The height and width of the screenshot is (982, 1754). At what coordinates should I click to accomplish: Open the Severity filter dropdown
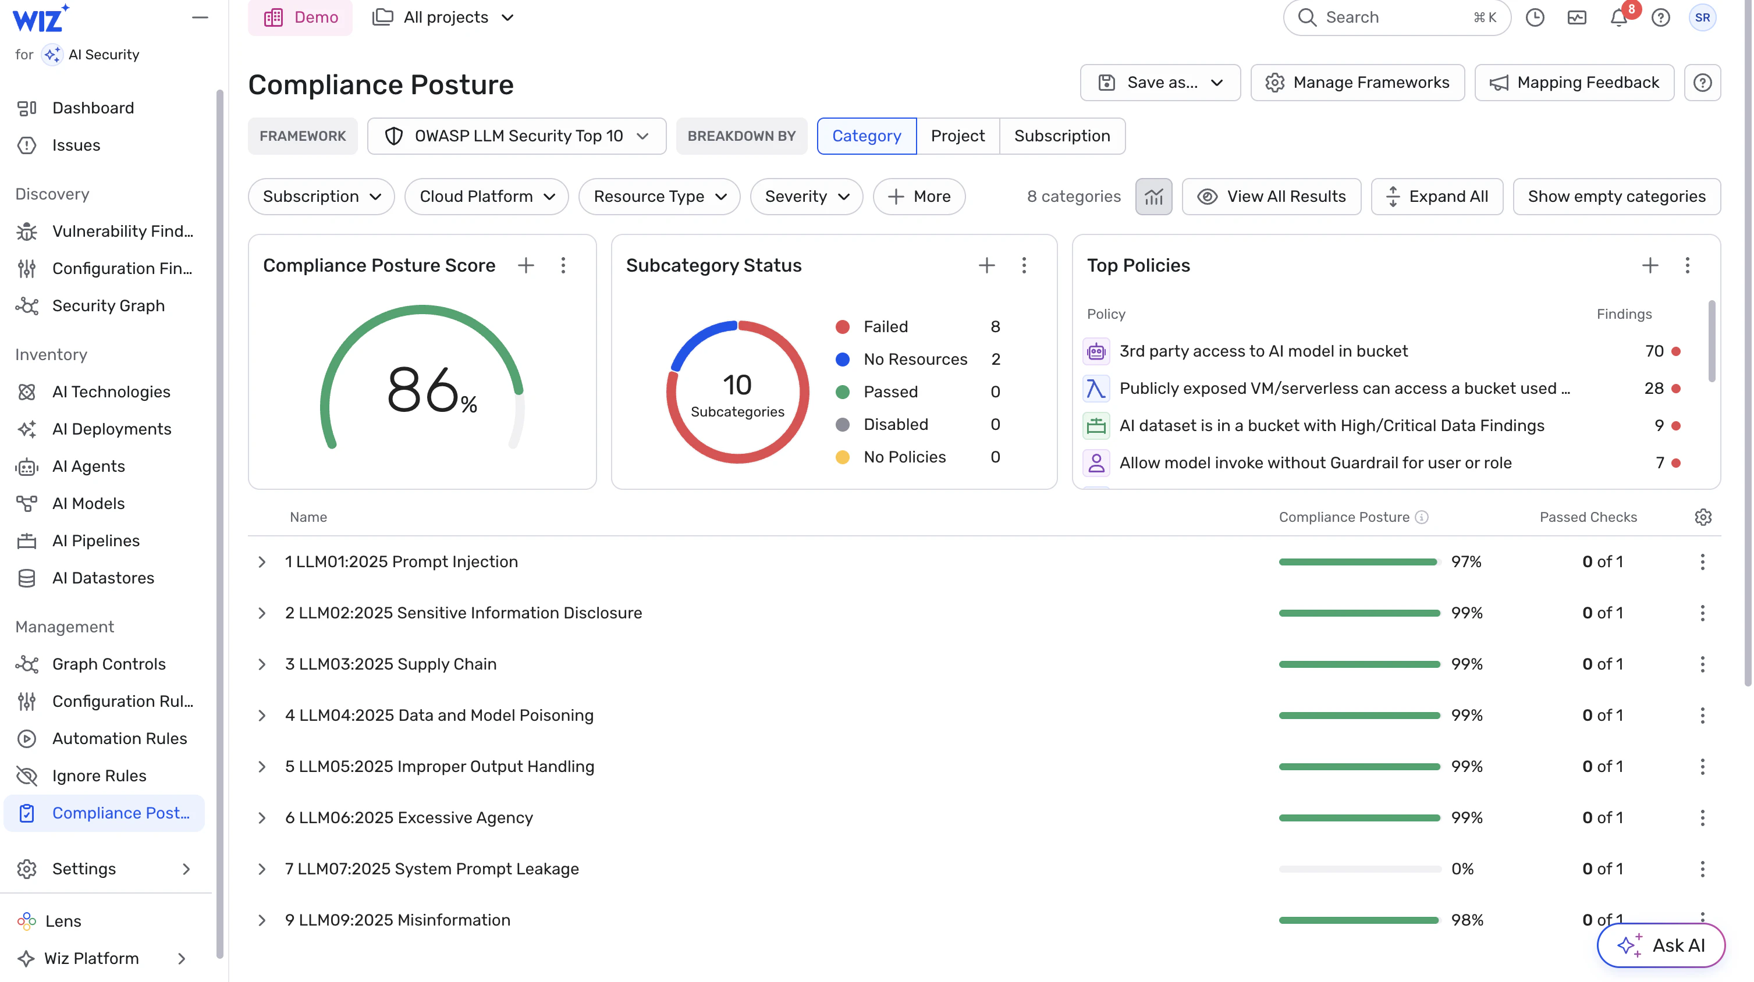pyautogui.click(x=806, y=197)
